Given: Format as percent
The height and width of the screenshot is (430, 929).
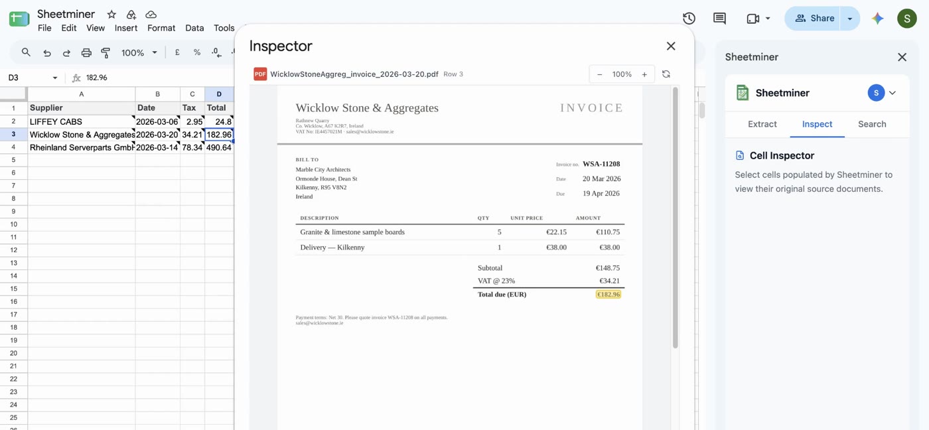Looking at the screenshot, I should point(197,52).
